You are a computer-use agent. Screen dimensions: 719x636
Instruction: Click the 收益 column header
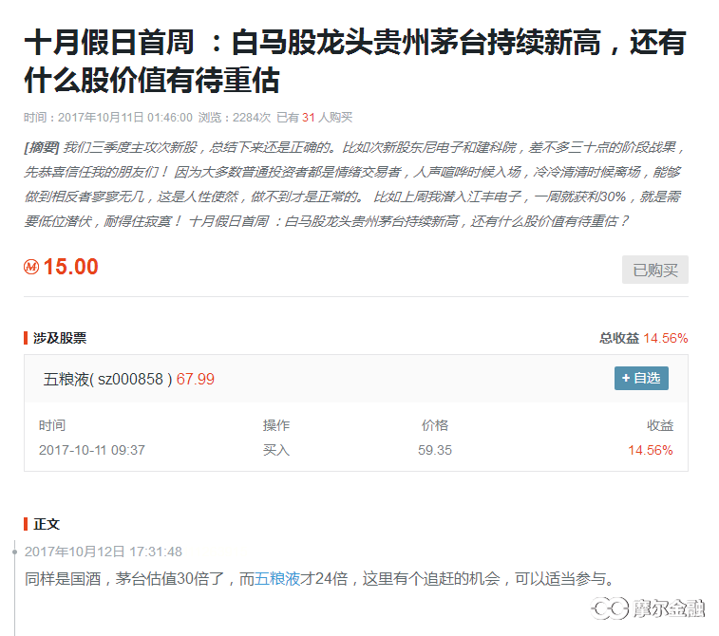click(x=660, y=425)
